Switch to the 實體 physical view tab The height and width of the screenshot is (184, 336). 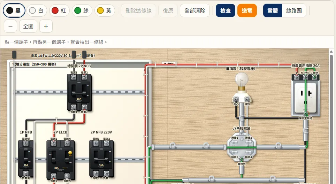pyautogui.click(x=273, y=10)
